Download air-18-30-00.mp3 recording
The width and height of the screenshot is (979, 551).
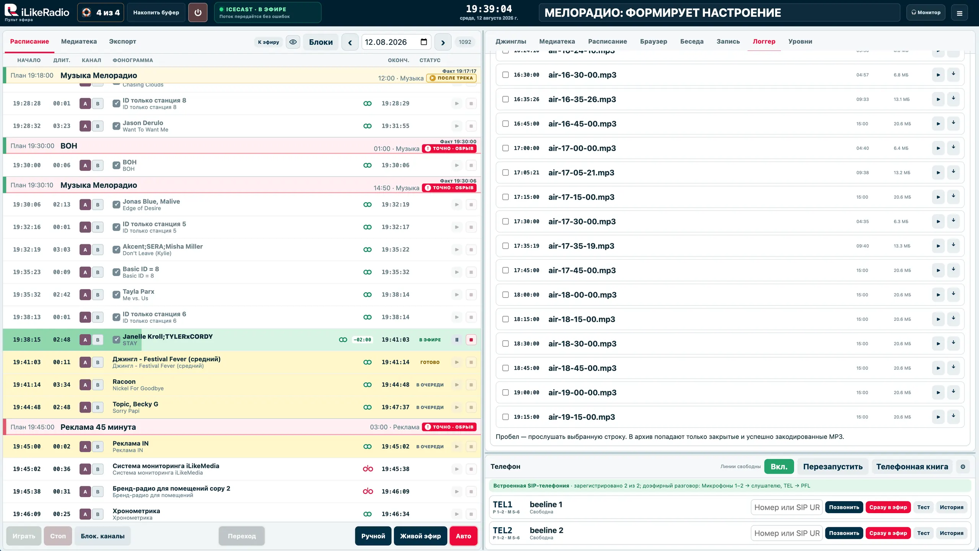click(x=953, y=343)
